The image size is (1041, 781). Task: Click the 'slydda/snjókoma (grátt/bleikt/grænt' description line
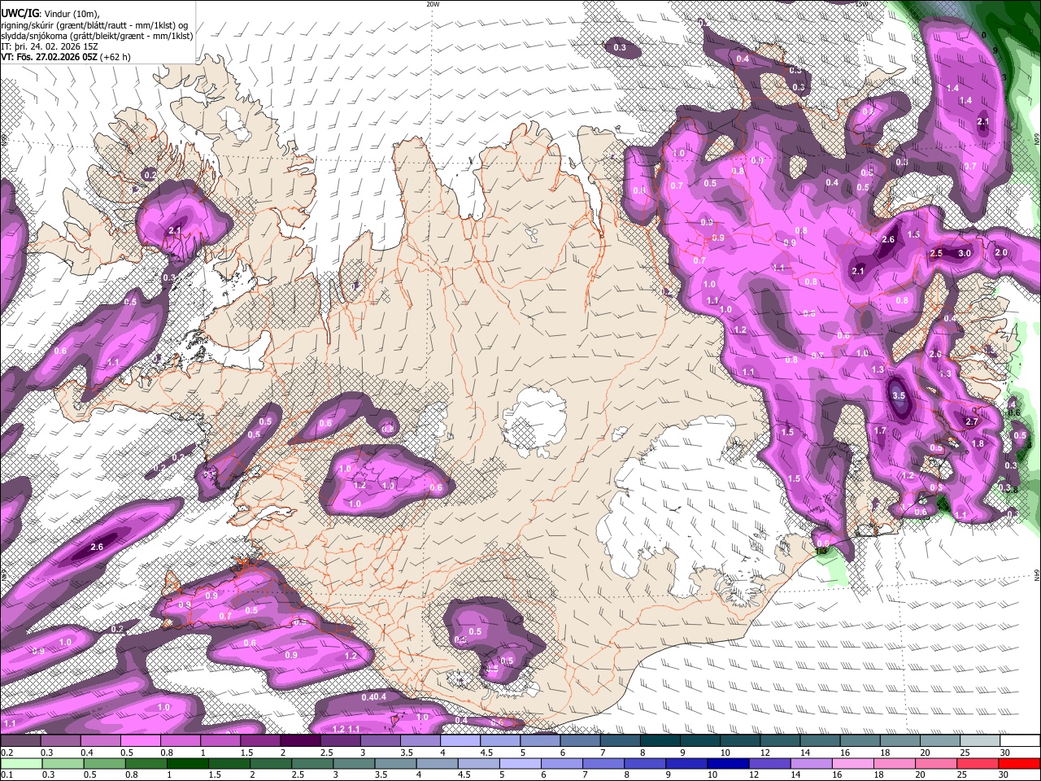(x=97, y=36)
